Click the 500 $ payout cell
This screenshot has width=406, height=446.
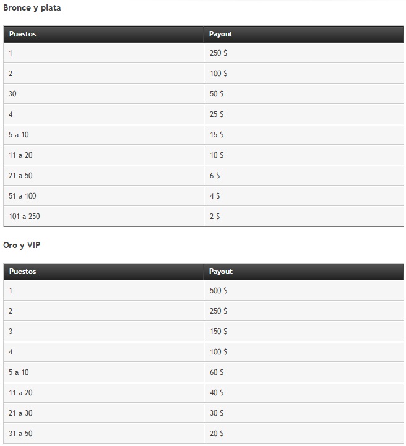[218, 291]
